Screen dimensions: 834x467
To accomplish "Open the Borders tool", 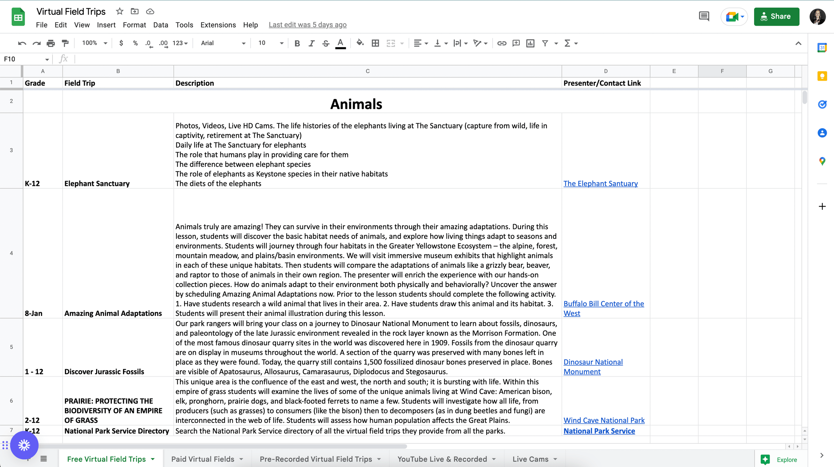I will coord(375,43).
